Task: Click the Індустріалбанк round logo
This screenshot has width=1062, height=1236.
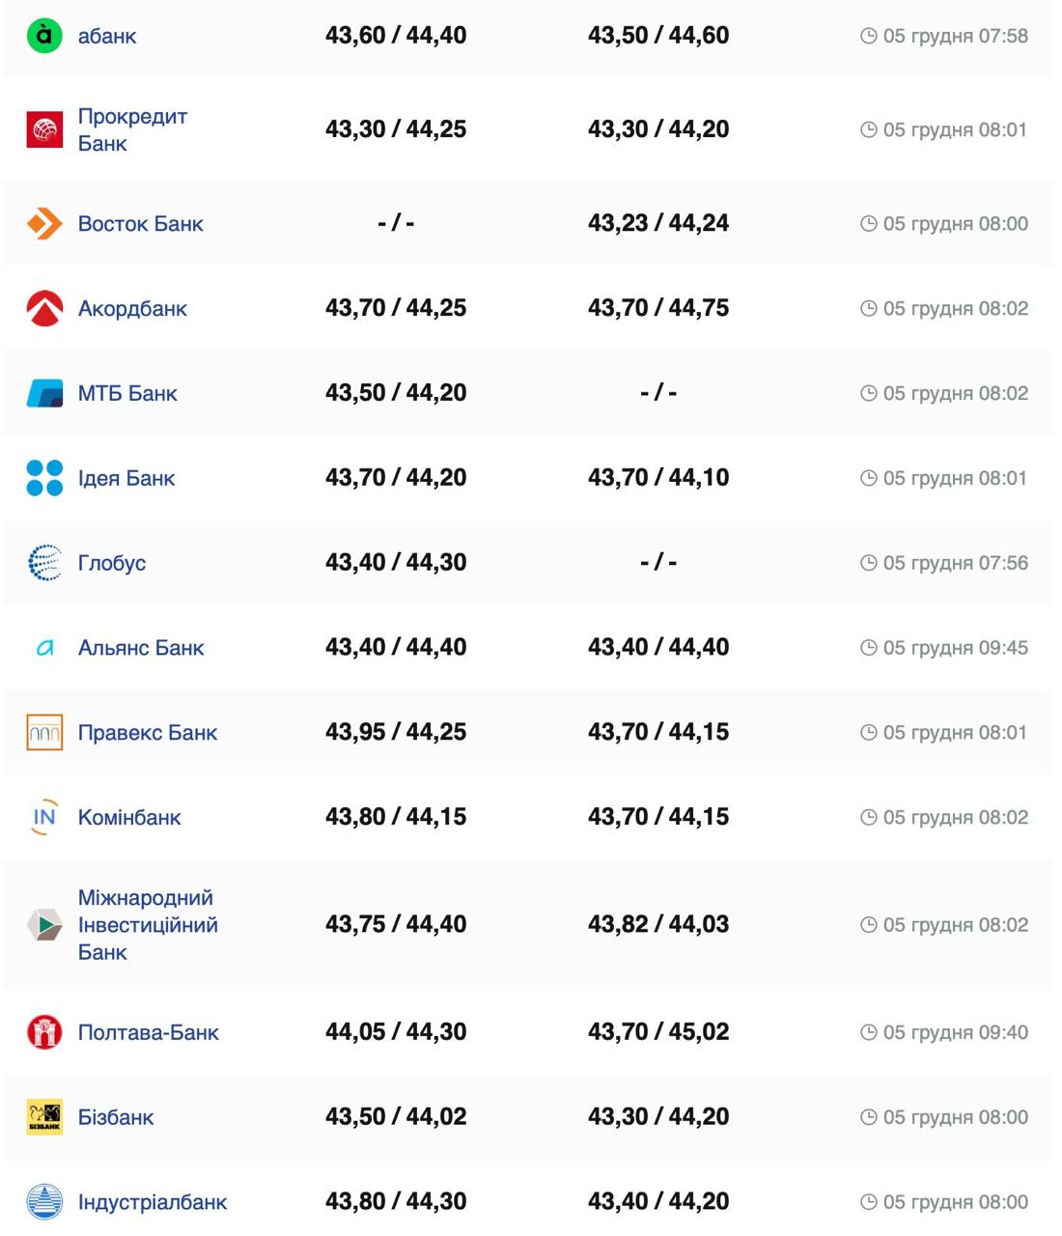Action: (x=44, y=1202)
